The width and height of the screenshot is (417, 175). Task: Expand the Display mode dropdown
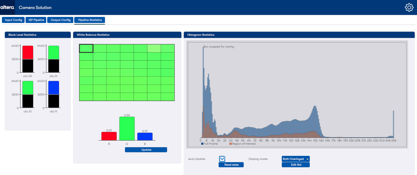(295, 159)
